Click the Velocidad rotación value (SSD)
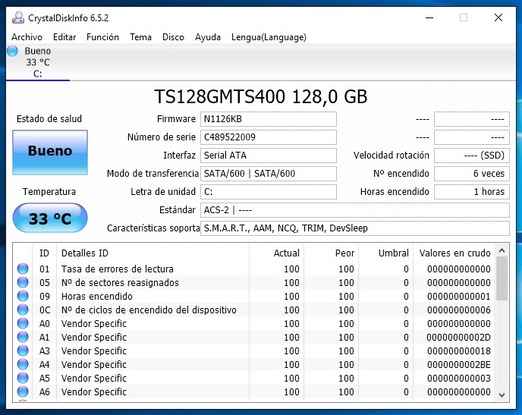 pyautogui.click(x=472, y=156)
